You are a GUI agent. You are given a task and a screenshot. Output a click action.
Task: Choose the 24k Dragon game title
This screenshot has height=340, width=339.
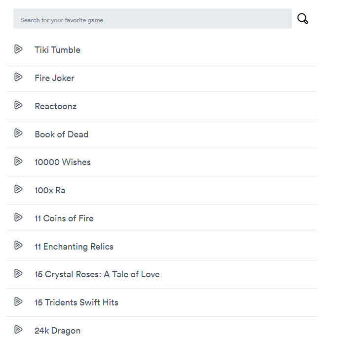[57, 331]
